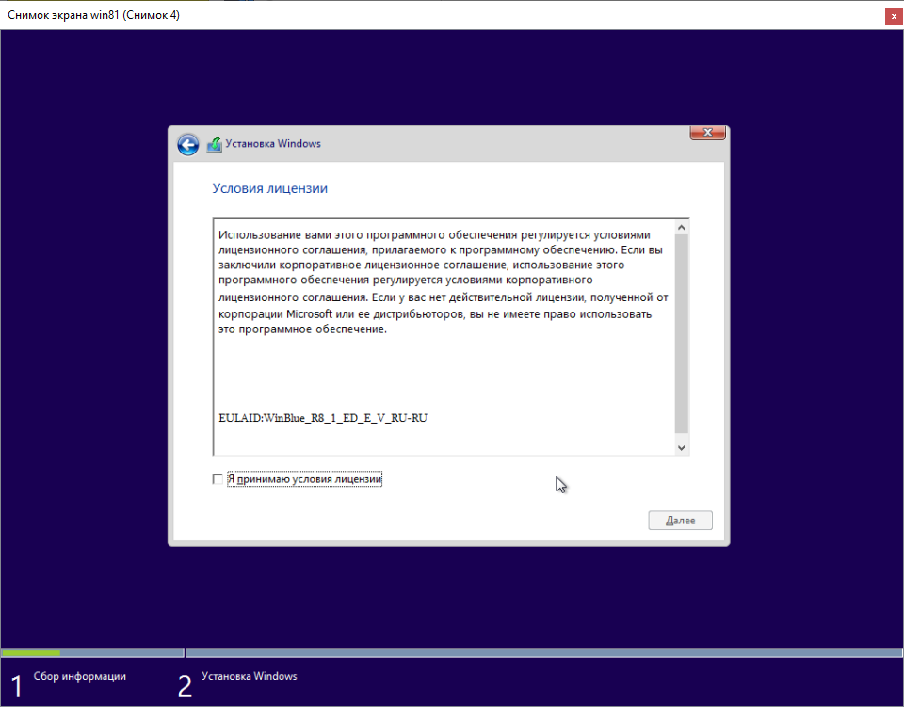
Task: Close the Установка Windows dialog
Action: [707, 133]
